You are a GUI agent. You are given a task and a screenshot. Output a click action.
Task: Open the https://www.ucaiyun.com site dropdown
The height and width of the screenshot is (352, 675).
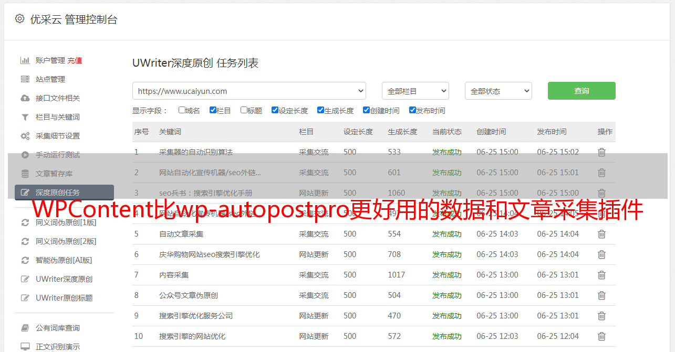point(249,91)
